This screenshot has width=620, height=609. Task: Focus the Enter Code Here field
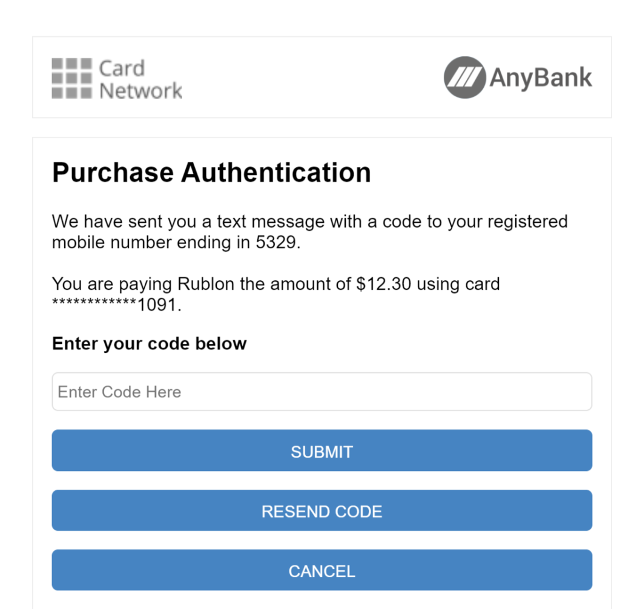pos(322,392)
